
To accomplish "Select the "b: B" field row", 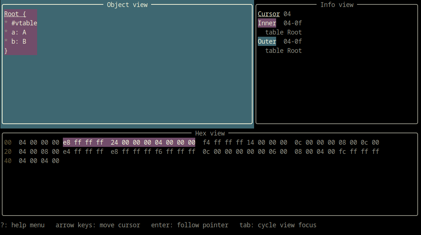I will point(15,41).
